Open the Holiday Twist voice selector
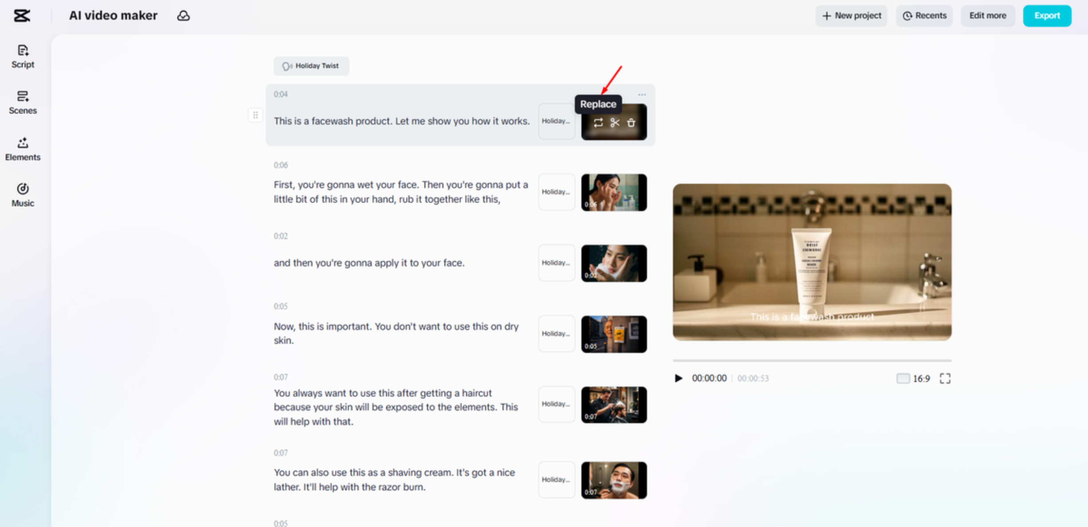The image size is (1088, 527). pyautogui.click(x=311, y=66)
